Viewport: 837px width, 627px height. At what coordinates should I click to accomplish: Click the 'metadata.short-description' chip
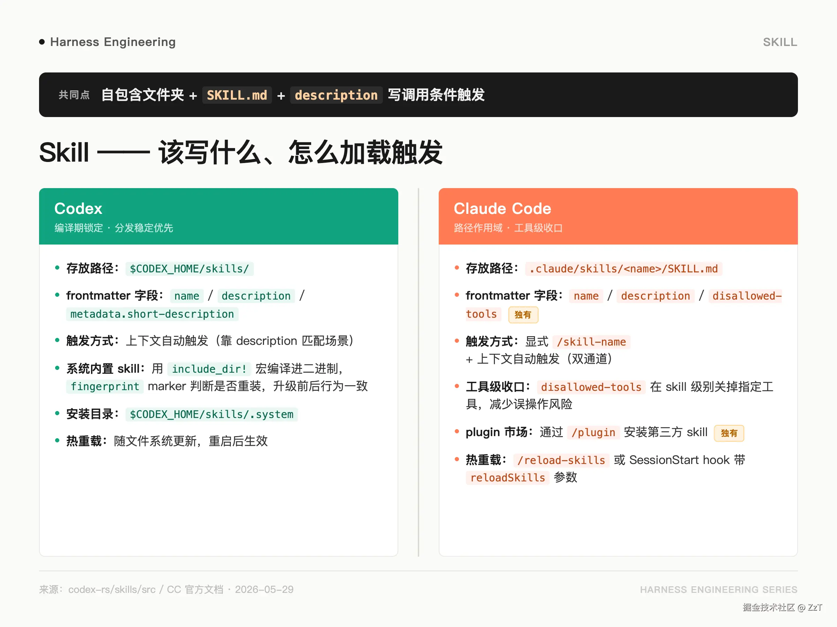point(152,314)
